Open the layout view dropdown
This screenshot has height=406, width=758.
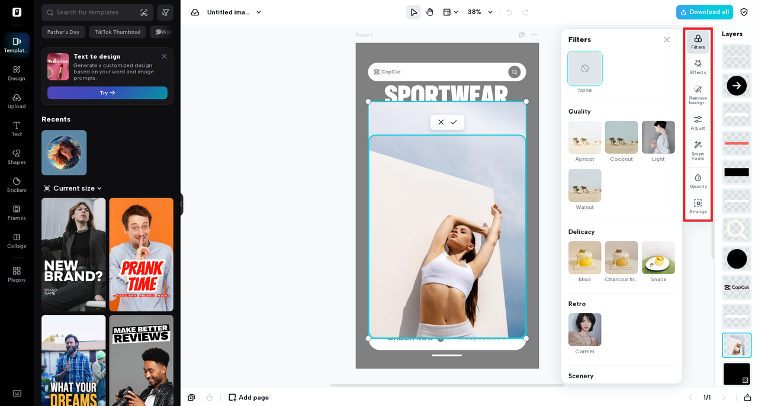click(x=451, y=12)
